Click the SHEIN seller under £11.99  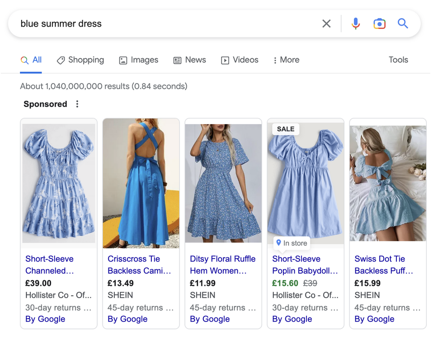click(202, 295)
